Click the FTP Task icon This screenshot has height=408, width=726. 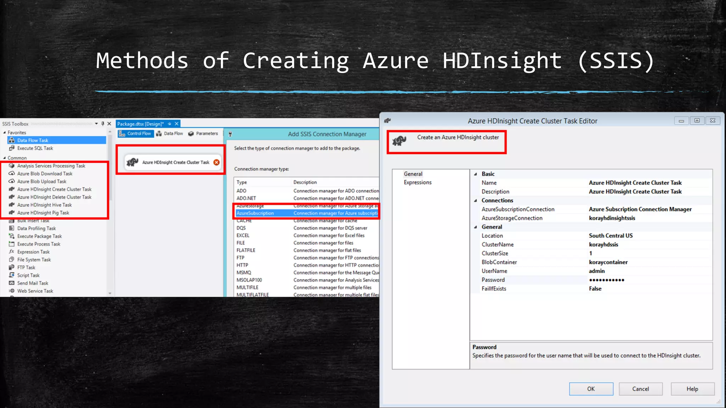point(12,267)
